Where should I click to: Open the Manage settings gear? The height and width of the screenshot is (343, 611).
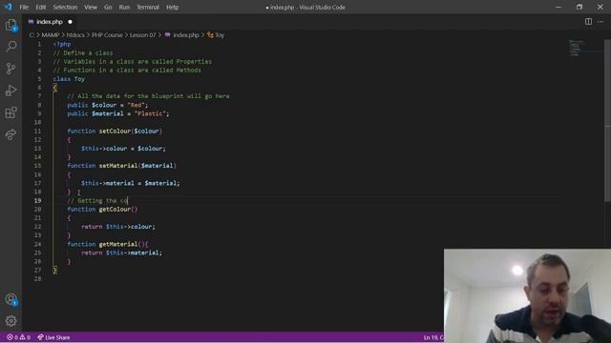[x=11, y=321]
